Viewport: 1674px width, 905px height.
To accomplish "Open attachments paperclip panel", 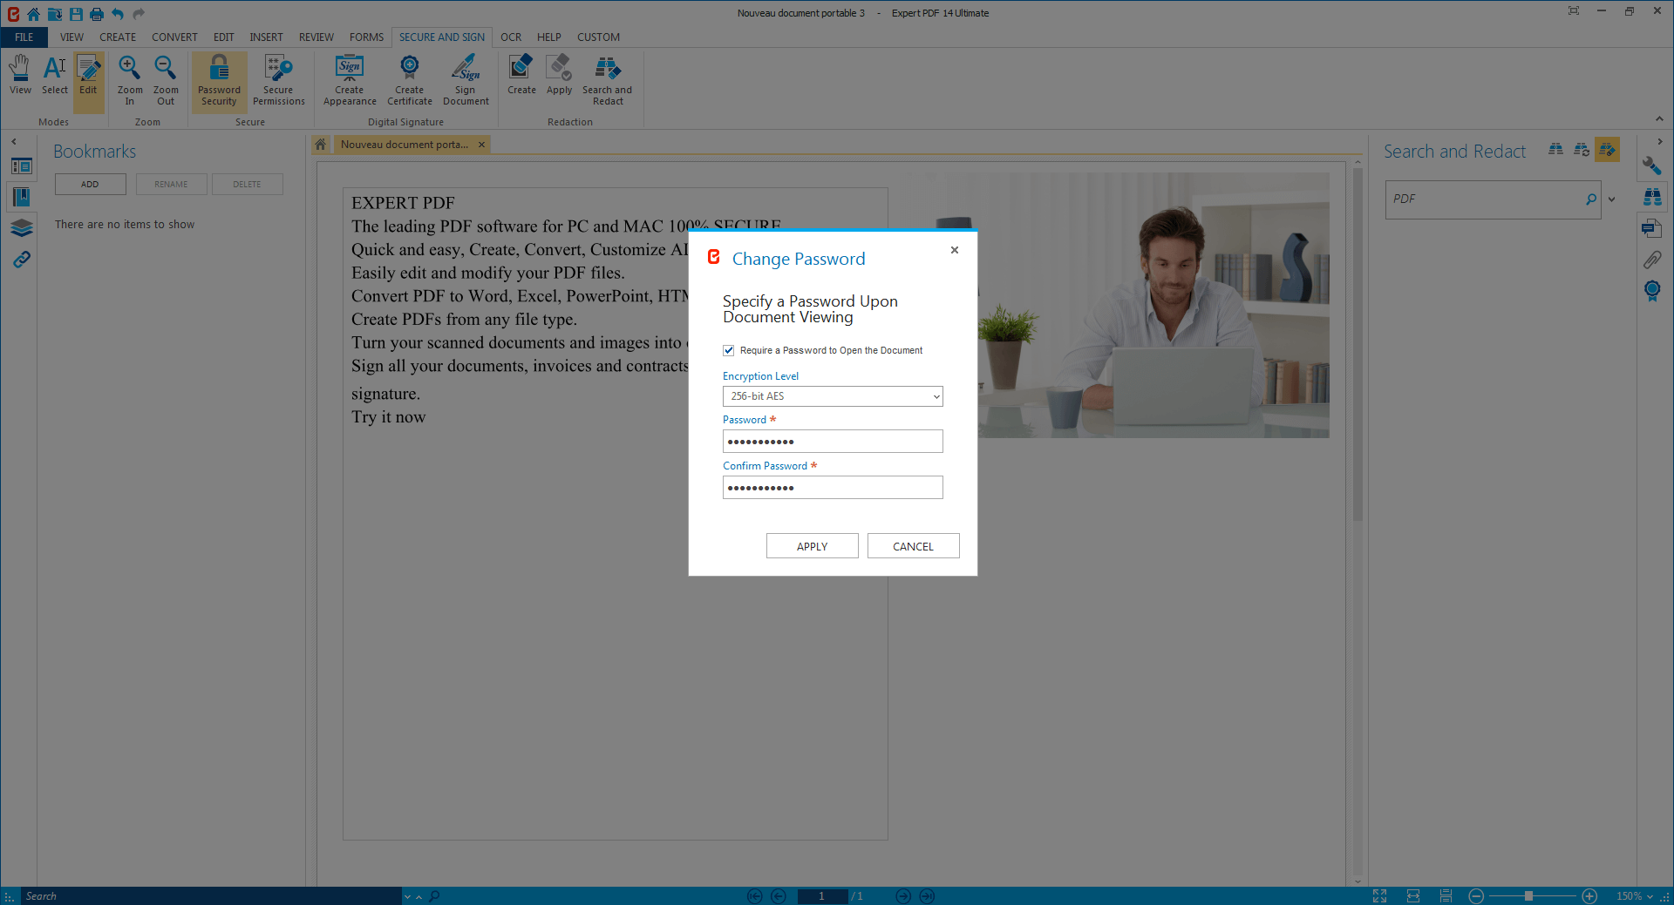I will click(1652, 260).
